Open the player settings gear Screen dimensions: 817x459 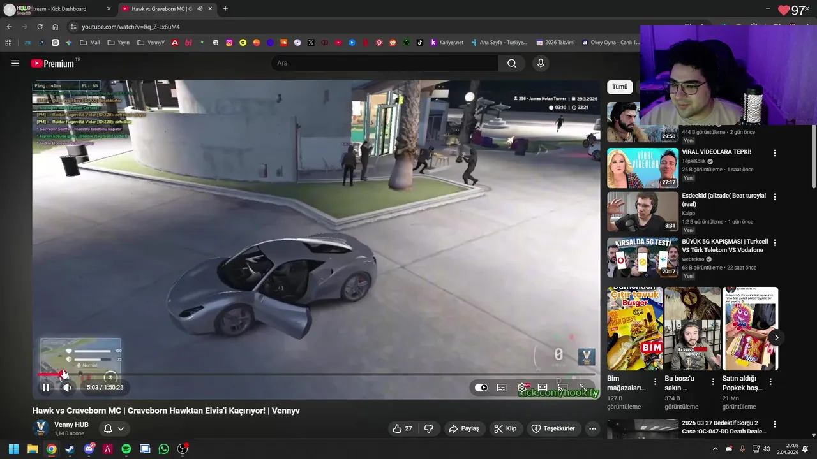[523, 388]
